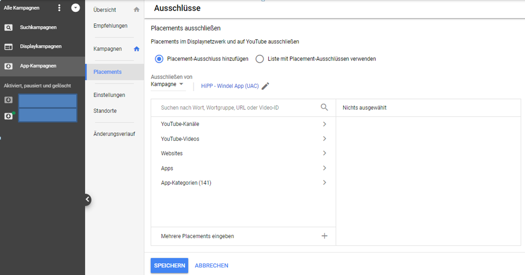Screen dimensions: 525x275
Task: Open Einstellungen in the campaign menu
Action: pos(109,95)
